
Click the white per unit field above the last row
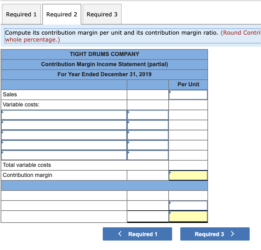tap(188, 206)
